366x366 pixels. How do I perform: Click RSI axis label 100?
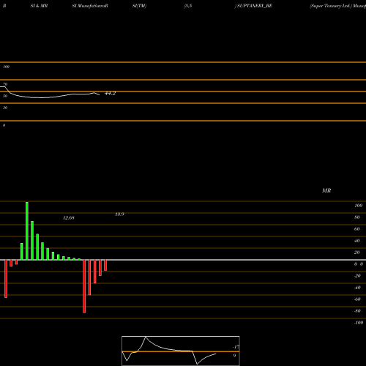pos(6,67)
